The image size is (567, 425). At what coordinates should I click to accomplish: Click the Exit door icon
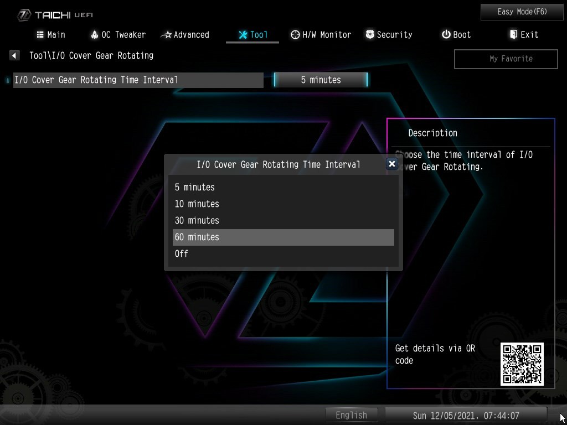[513, 34]
